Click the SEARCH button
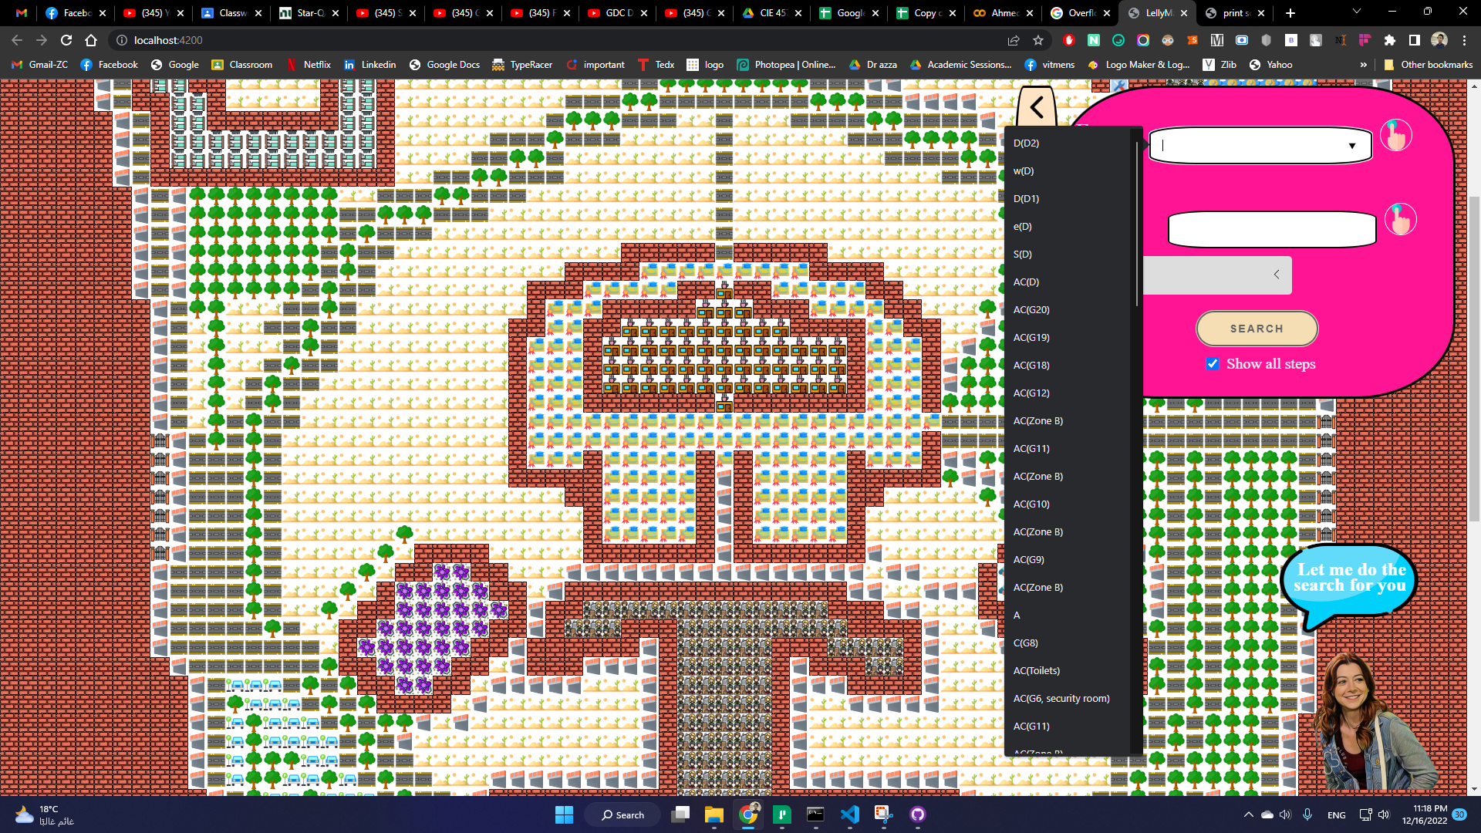The height and width of the screenshot is (833, 1481). click(1257, 329)
